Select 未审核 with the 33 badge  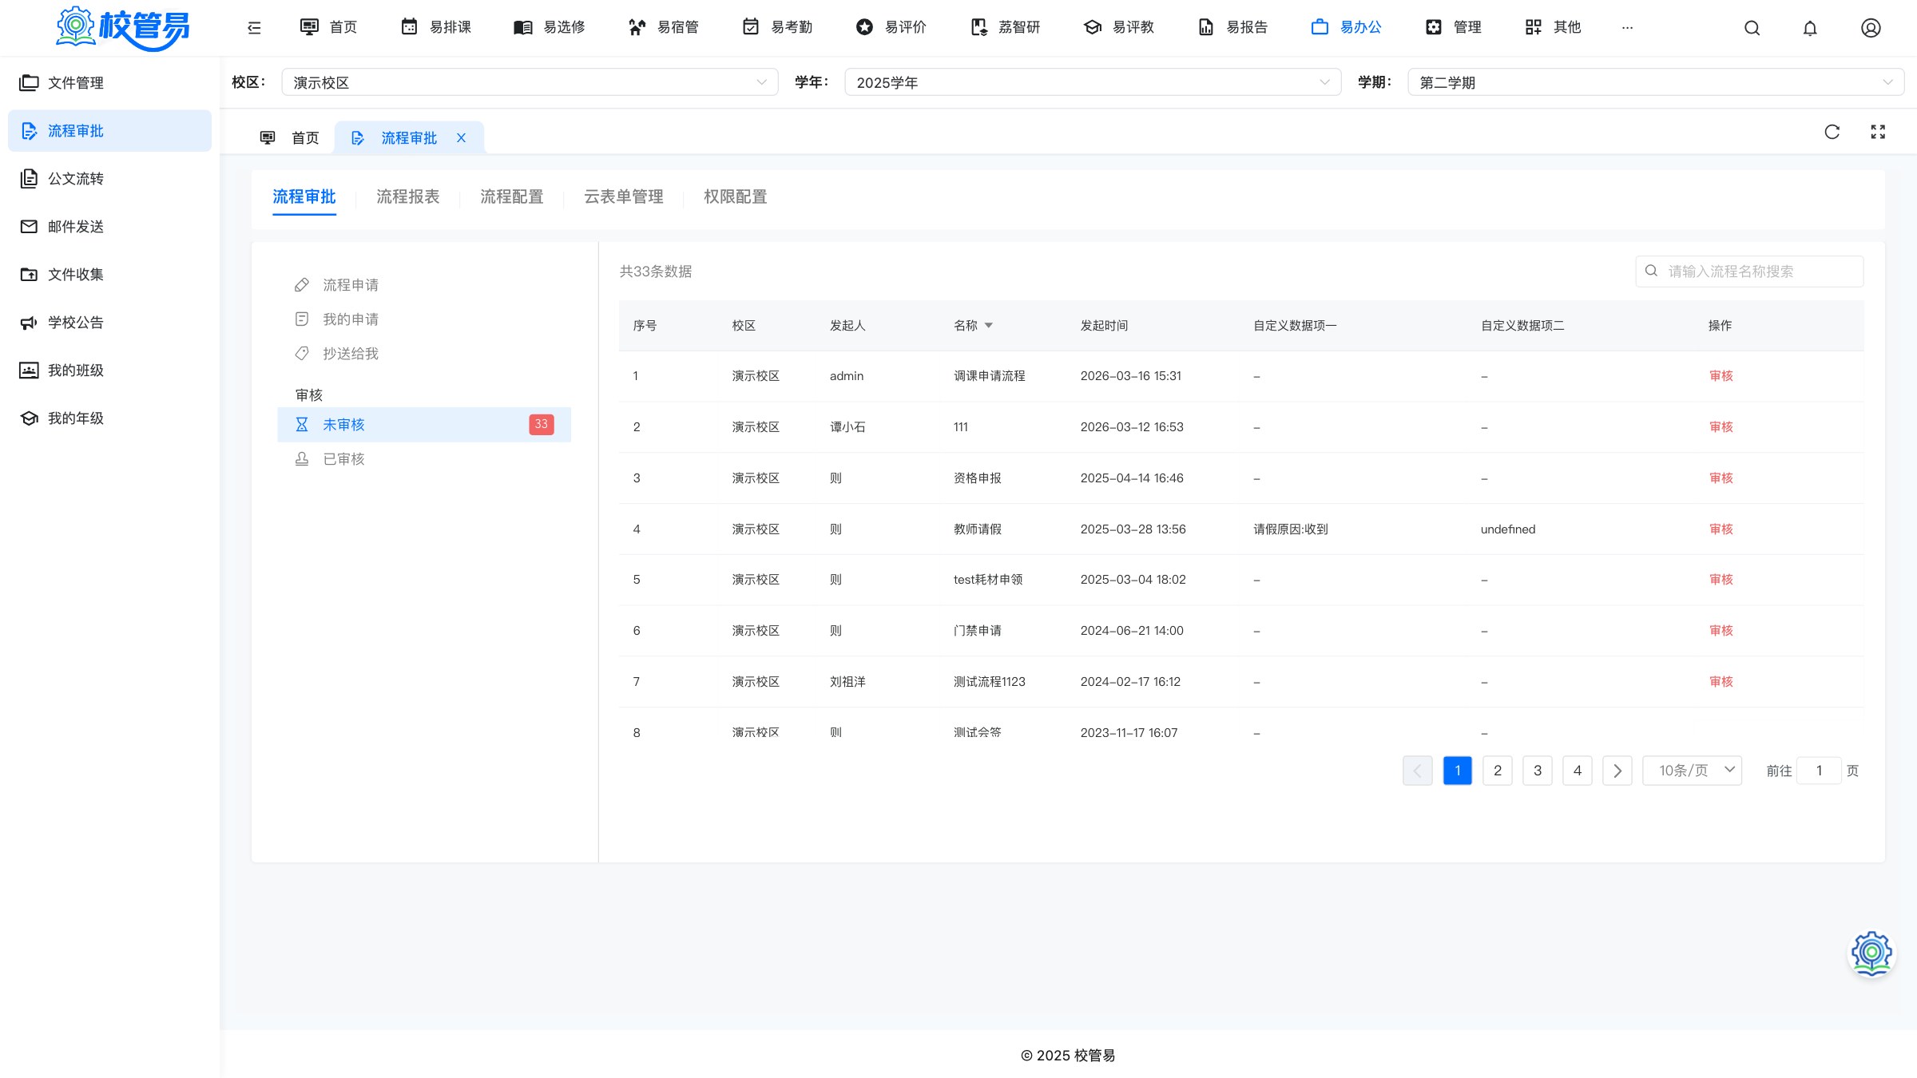[424, 425]
